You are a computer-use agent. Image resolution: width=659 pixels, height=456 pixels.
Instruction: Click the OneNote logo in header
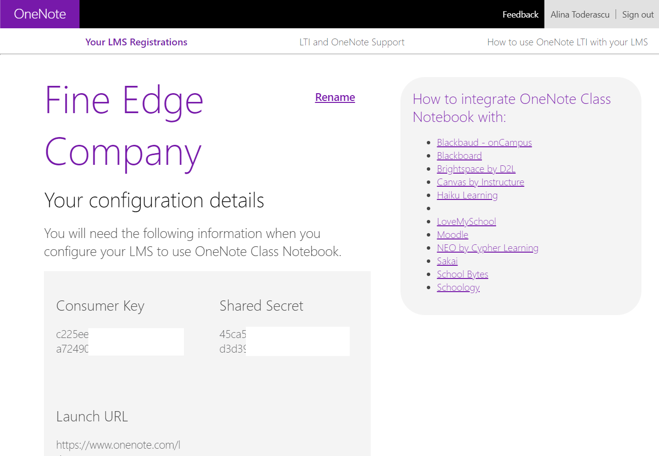40,14
